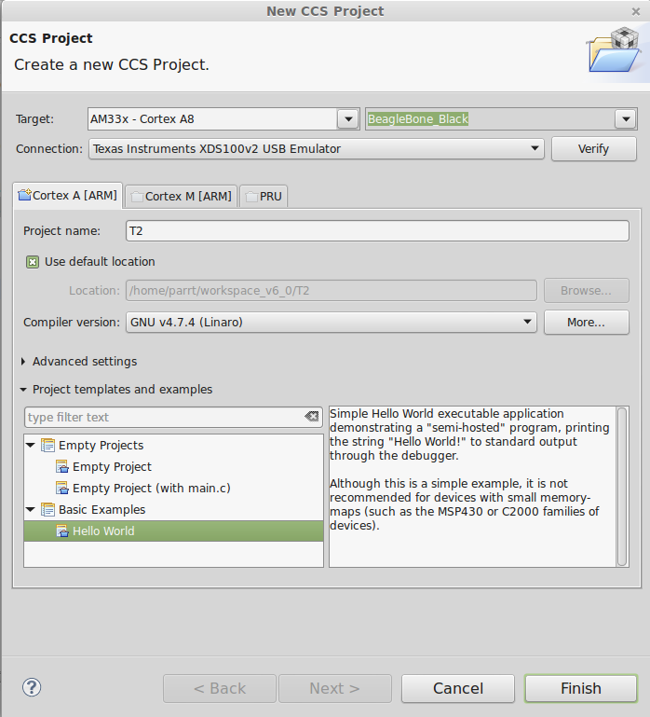
Task: Click the Verify connection button
Action: (593, 149)
